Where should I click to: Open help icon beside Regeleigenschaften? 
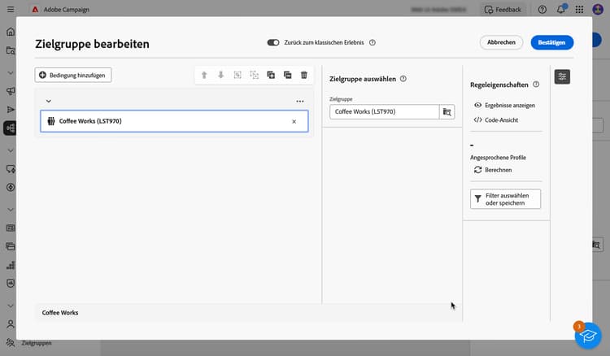536,85
